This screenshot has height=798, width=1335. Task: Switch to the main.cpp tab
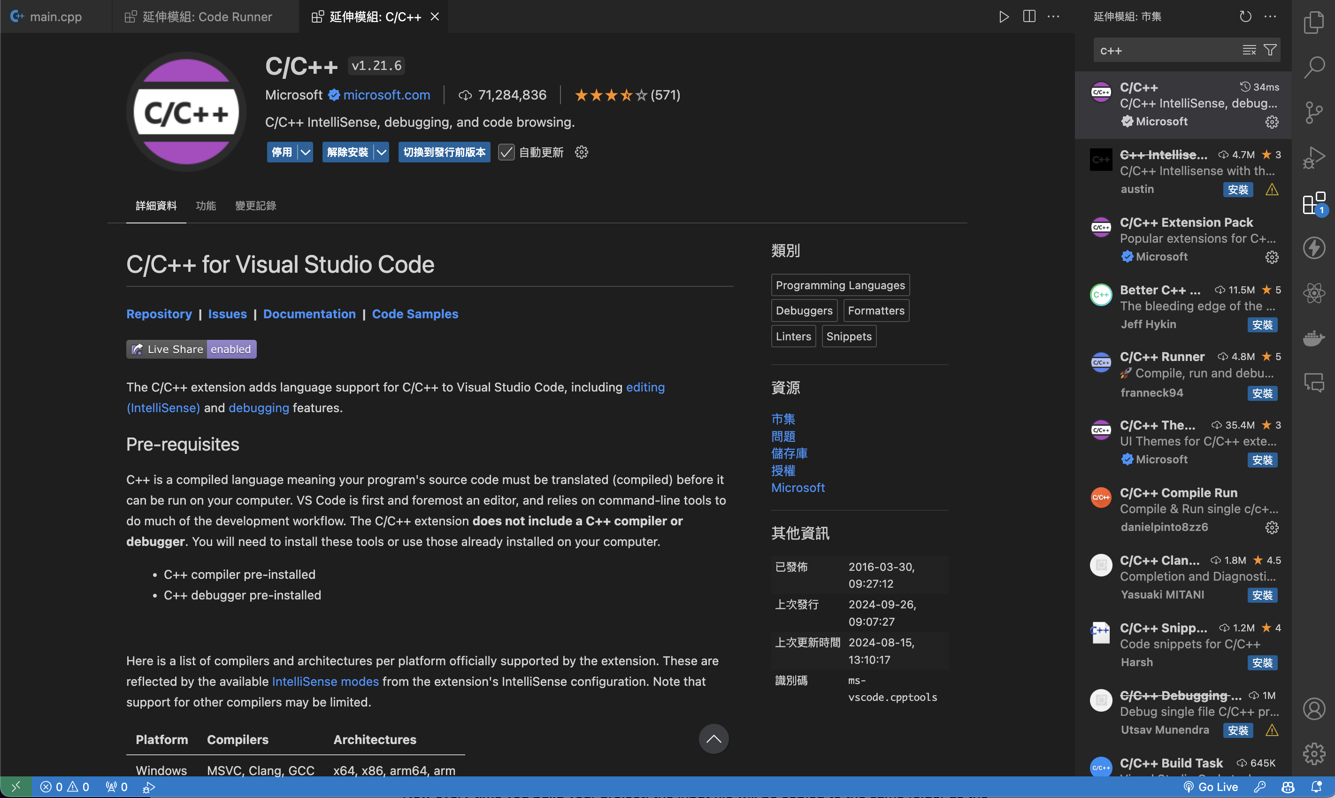(x=55, y=17)
